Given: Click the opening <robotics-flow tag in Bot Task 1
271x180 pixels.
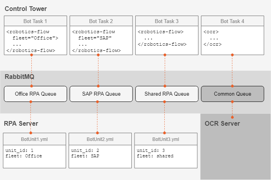Looking at the screenshot, I should point(28,32).
